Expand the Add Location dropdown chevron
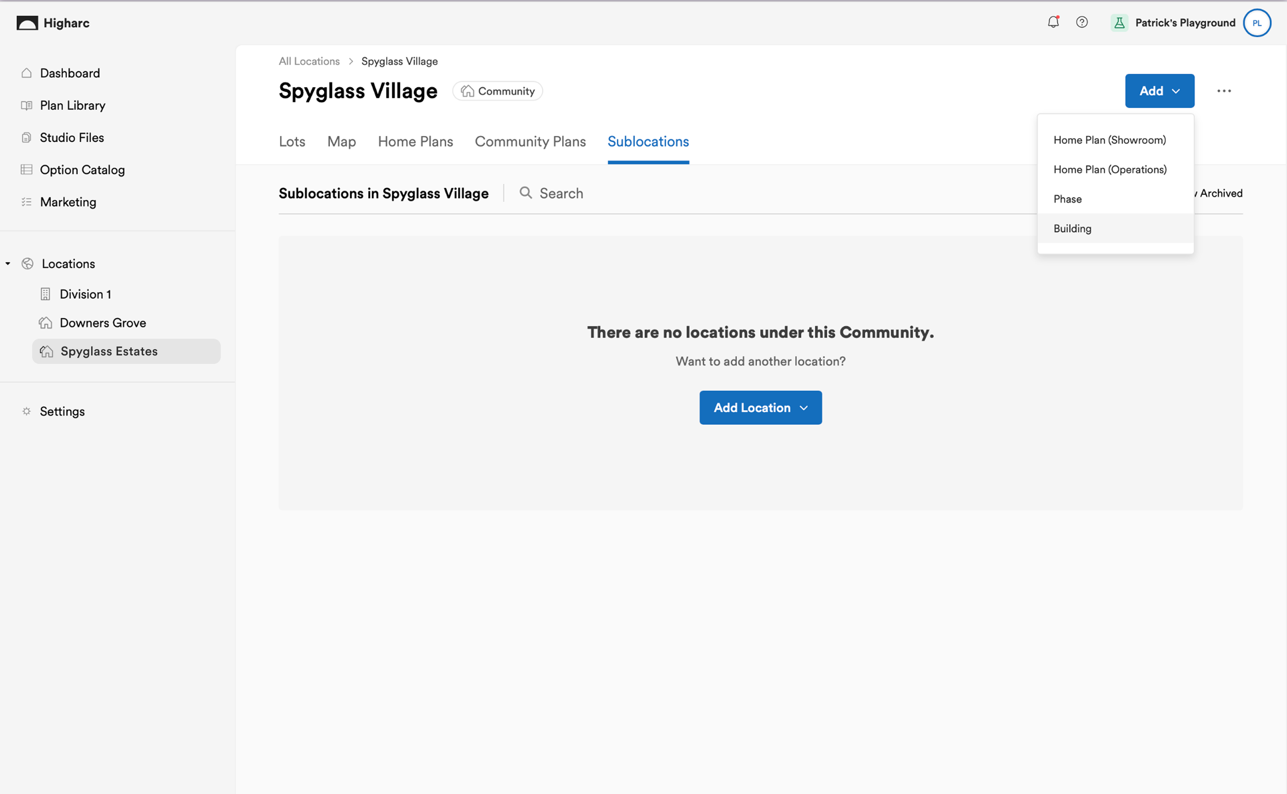Screen dimensions: 1287x794 tap(803, 407)
